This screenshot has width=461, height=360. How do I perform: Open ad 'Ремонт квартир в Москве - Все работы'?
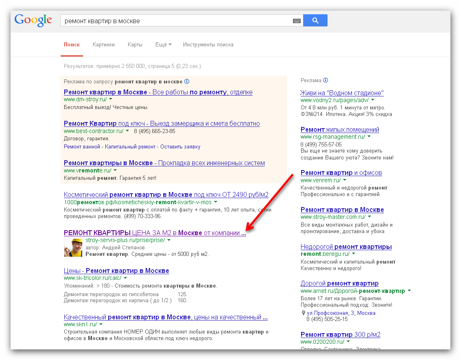[158, 92]
